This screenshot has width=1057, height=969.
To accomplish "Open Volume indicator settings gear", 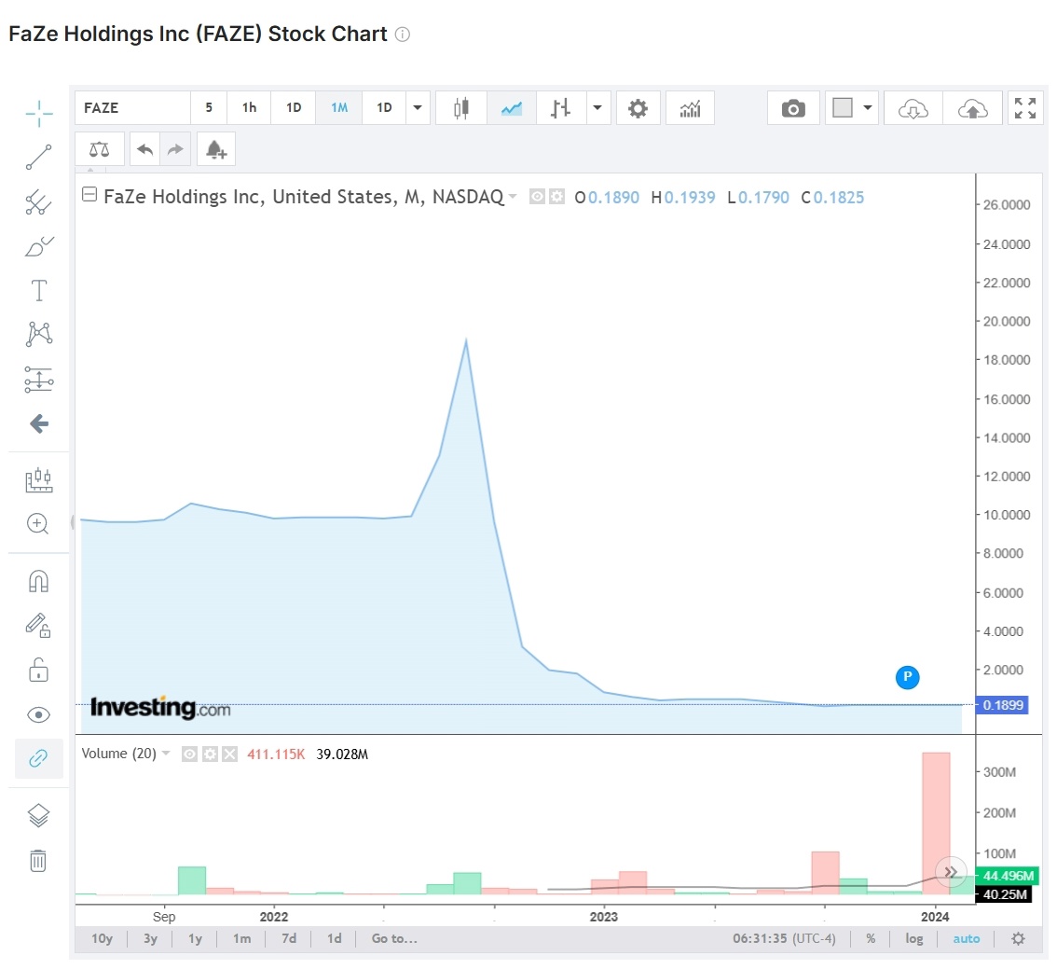I will click(210, 754).
